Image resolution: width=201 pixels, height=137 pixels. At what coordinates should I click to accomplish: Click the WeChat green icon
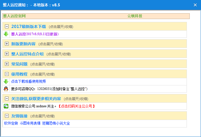pos(6,106)
